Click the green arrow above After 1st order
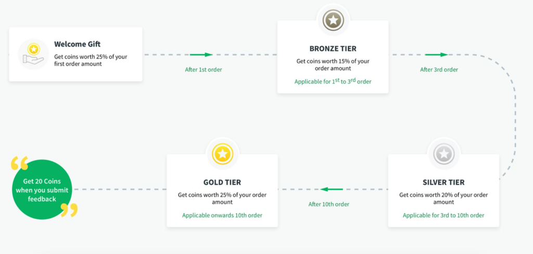Screen dimensions: 533x254 click(x=201, y=55)
